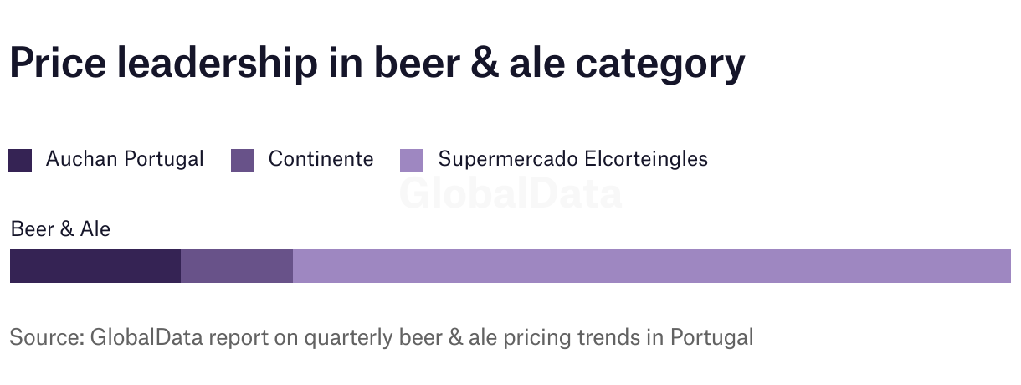Screen dimensions: 1021x385
Task: Toggle the Supermercado Elcorteingles legend label
Action: [x=573, y=159]
